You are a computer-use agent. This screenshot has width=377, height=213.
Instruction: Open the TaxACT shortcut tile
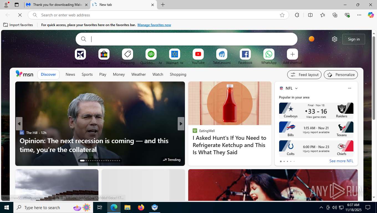(x=80, y=54)
